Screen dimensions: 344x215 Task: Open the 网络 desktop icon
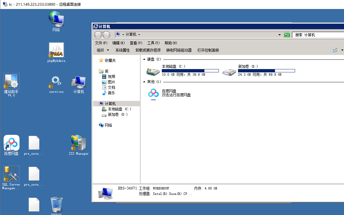coord(56,21)
